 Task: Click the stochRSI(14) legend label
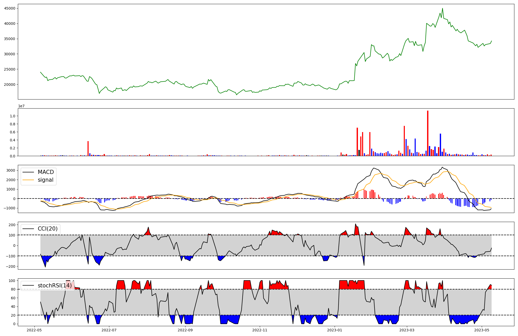point(55,285)
